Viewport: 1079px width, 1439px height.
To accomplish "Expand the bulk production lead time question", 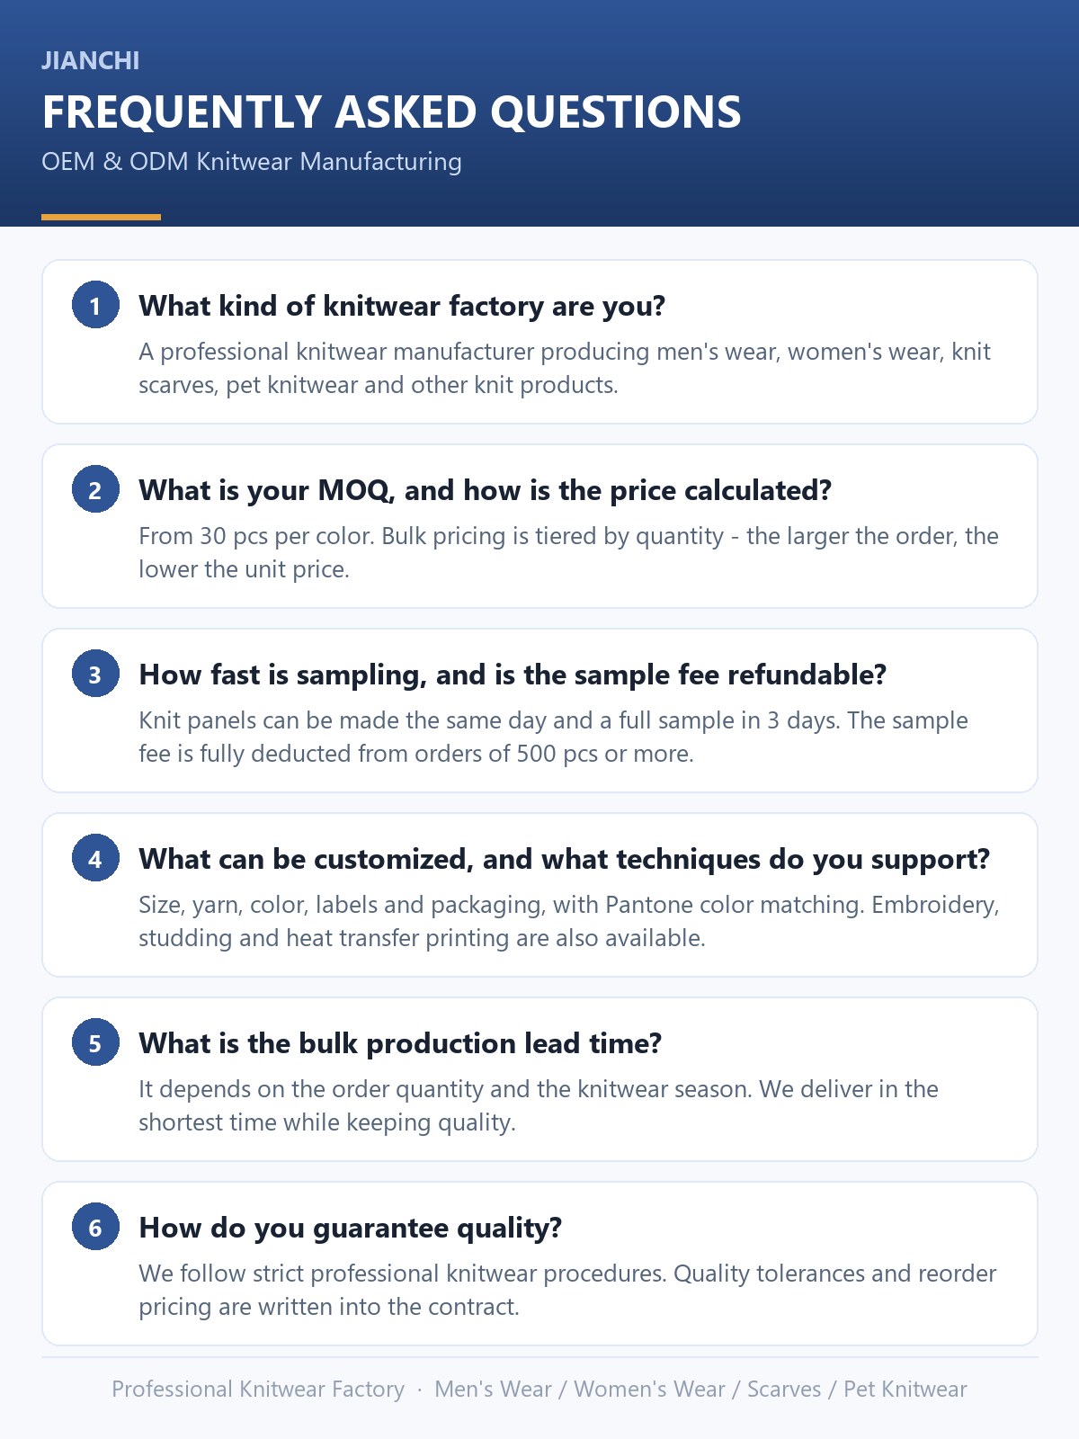I will [x=400, y=1043].
